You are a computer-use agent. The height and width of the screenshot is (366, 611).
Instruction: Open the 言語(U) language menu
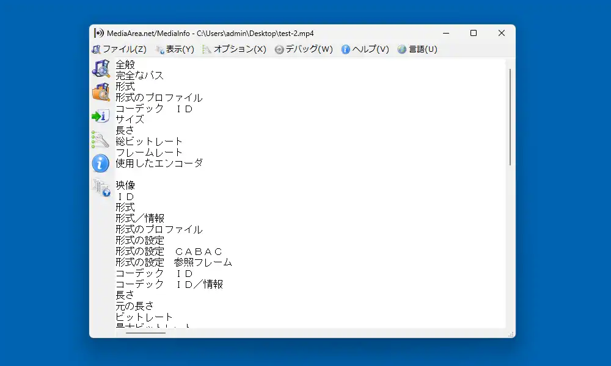(x=417, y=49)
